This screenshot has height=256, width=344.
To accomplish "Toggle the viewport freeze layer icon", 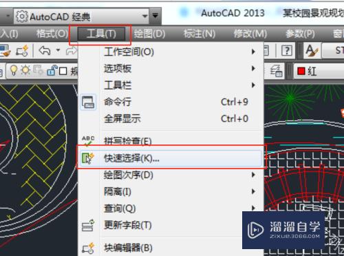I will pos(38,70).
